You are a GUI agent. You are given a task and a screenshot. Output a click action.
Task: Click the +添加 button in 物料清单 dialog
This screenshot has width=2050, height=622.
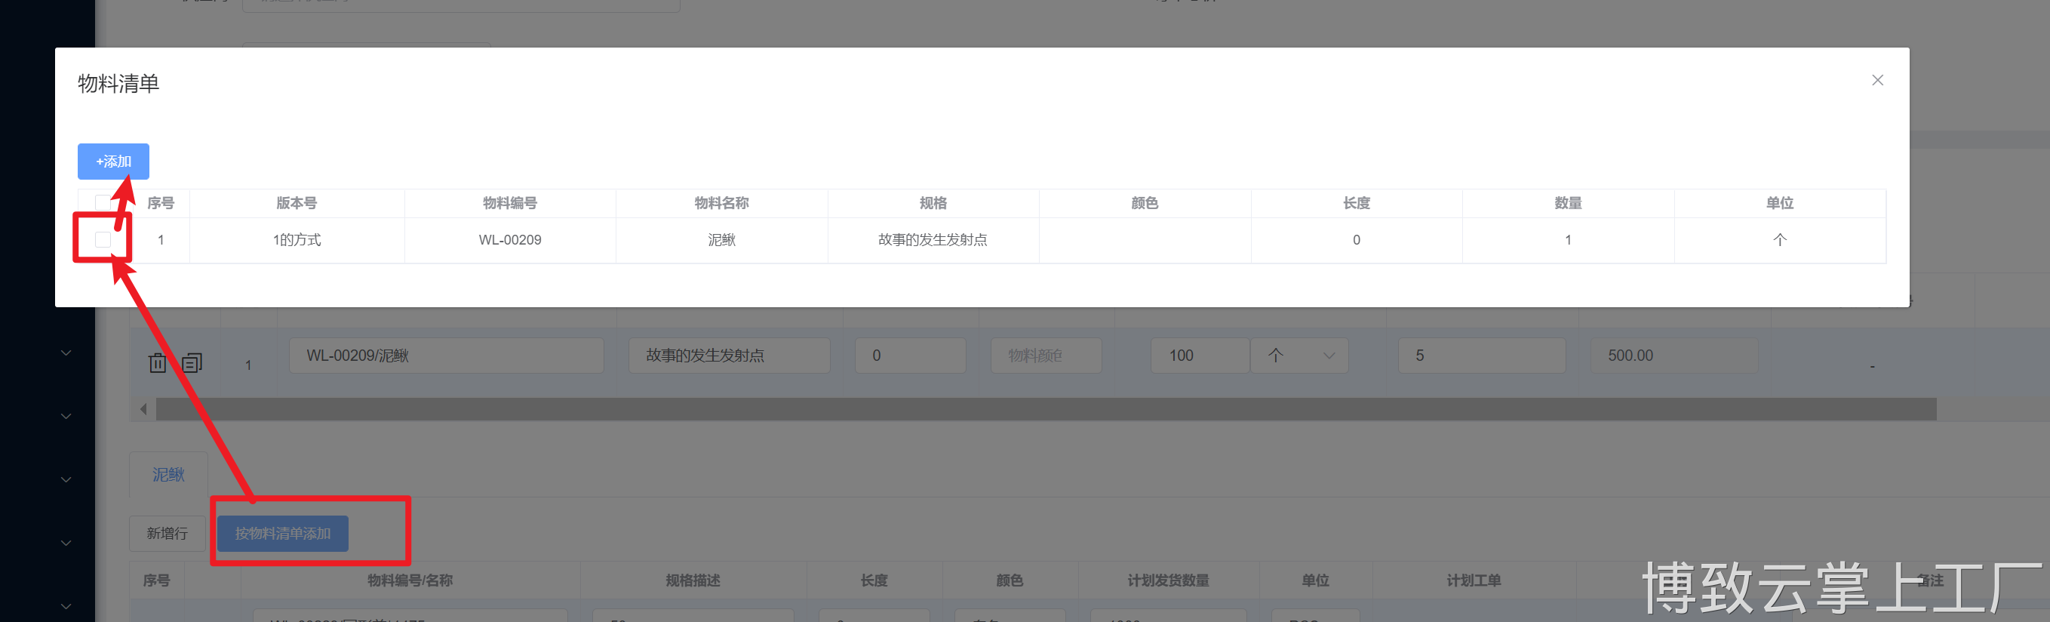coord(113,161)
